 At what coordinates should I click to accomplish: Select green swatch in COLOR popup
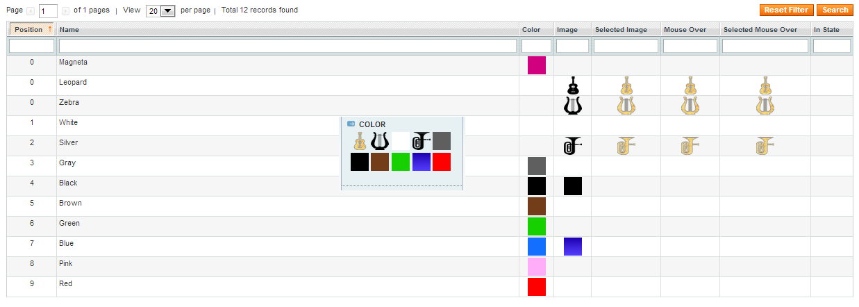[x=401, y=162]
